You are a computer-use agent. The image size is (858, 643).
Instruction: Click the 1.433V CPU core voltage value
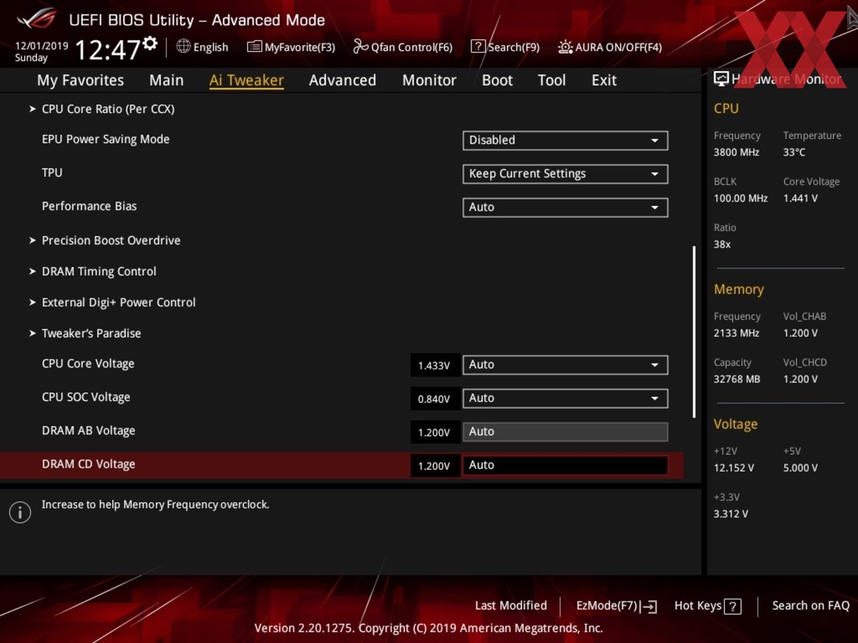click(434, 365)
